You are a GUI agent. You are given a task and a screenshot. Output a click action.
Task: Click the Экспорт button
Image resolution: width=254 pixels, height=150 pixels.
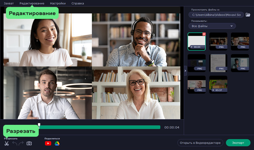click(x=238, y=143)
